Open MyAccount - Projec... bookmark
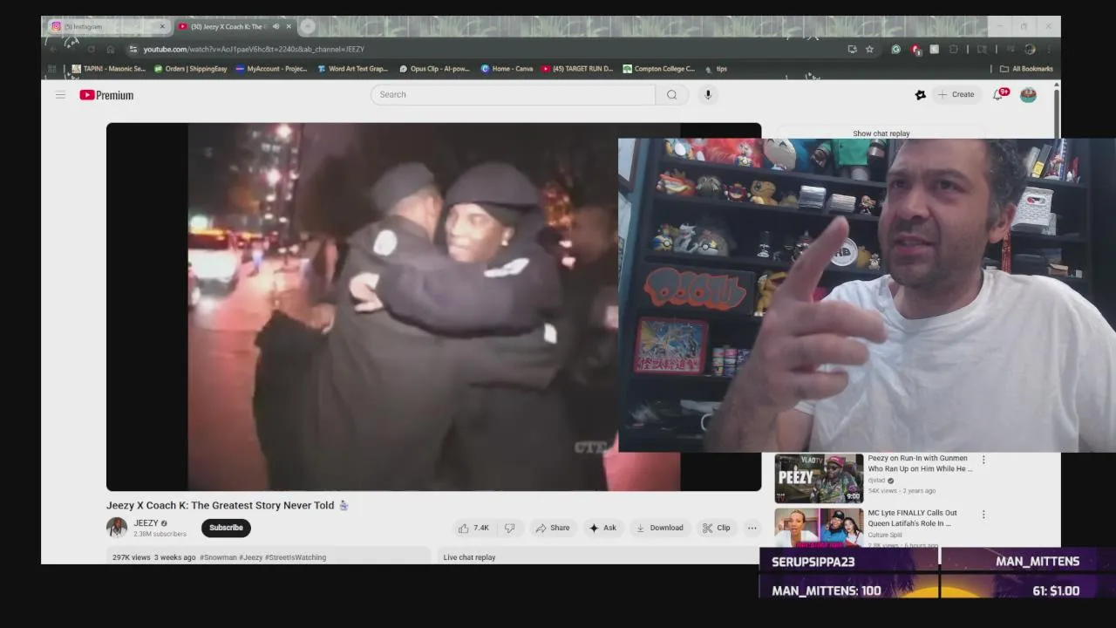 point(272,68)
